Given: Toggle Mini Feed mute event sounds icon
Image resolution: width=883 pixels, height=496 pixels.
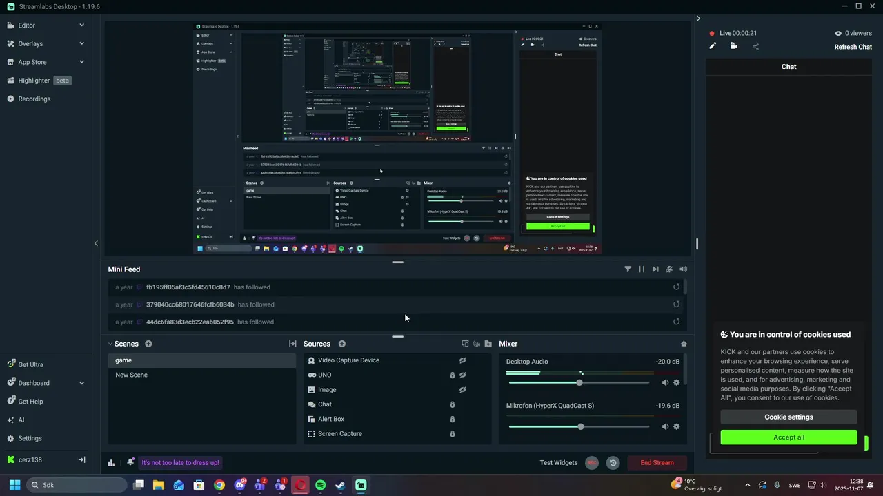Looking at the screenshot, I should (x=669, y=269).
